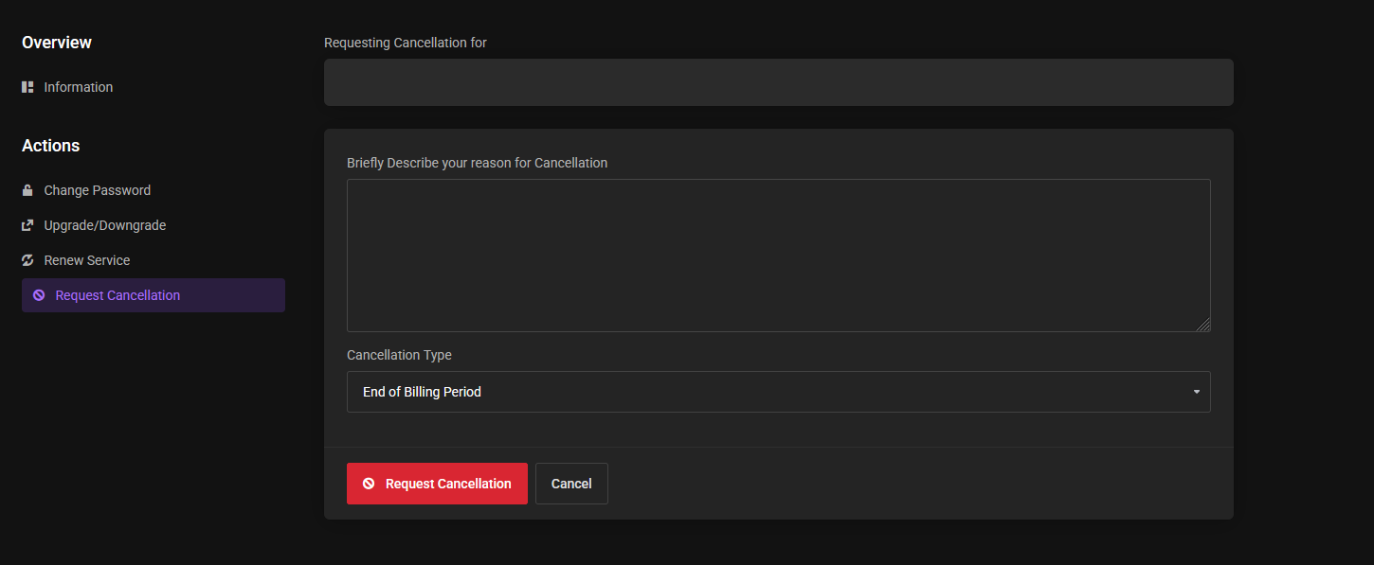Image resolution: width=1374 pixels, height=565 pixels.
Task: Select Request Cancellation in the sidebar
Action: point(154,295)
